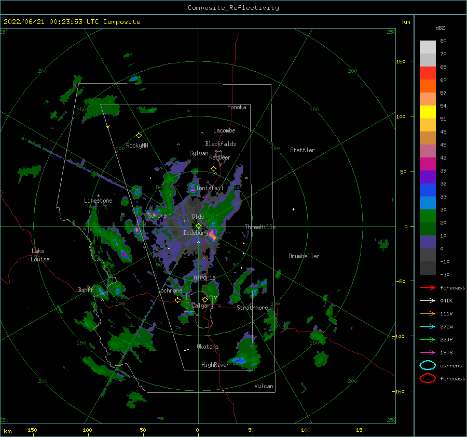Click the Calgary city label

tap(202, 306)
